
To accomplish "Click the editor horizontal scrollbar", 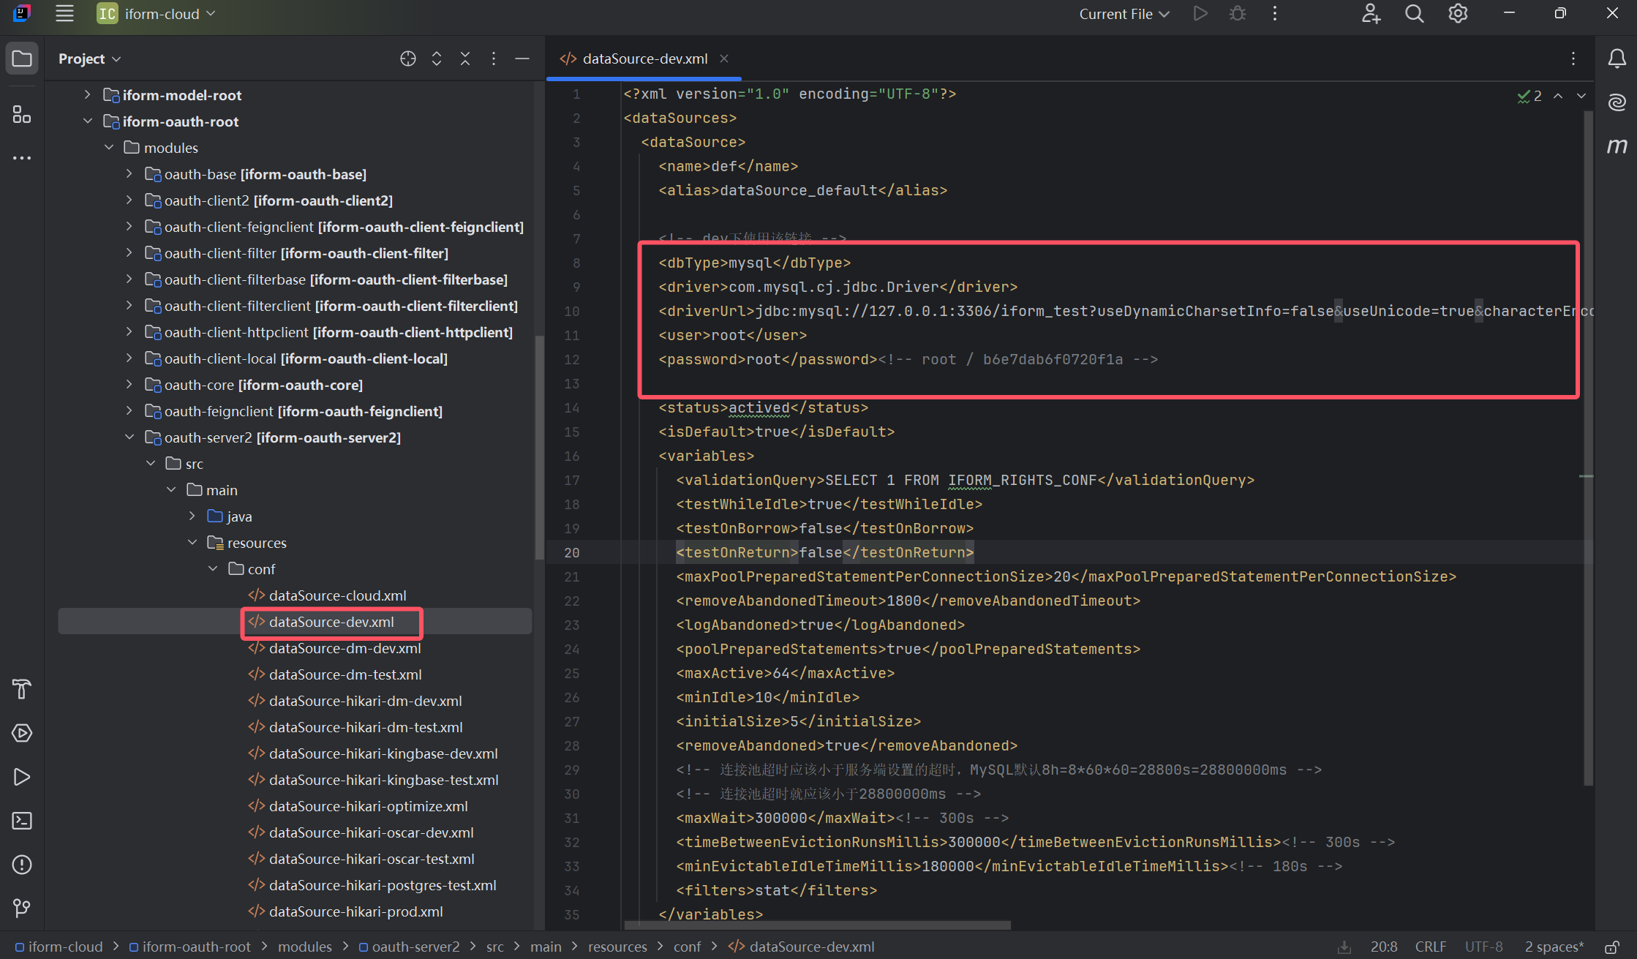I will 817,925.
